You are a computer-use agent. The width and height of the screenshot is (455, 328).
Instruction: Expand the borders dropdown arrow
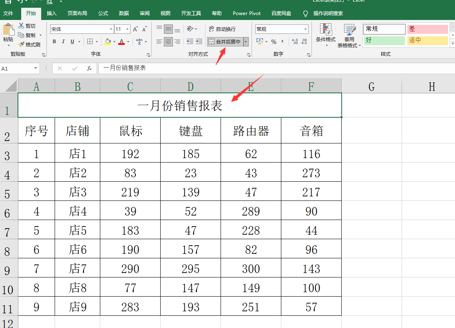pyautogui.click(x=97, y=42)
